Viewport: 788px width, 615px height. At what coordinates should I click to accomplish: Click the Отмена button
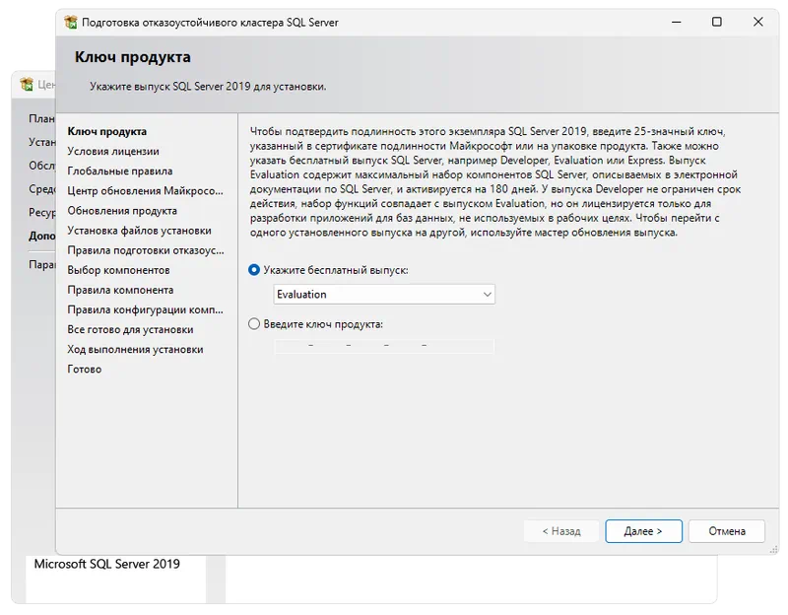pos(727,531)
